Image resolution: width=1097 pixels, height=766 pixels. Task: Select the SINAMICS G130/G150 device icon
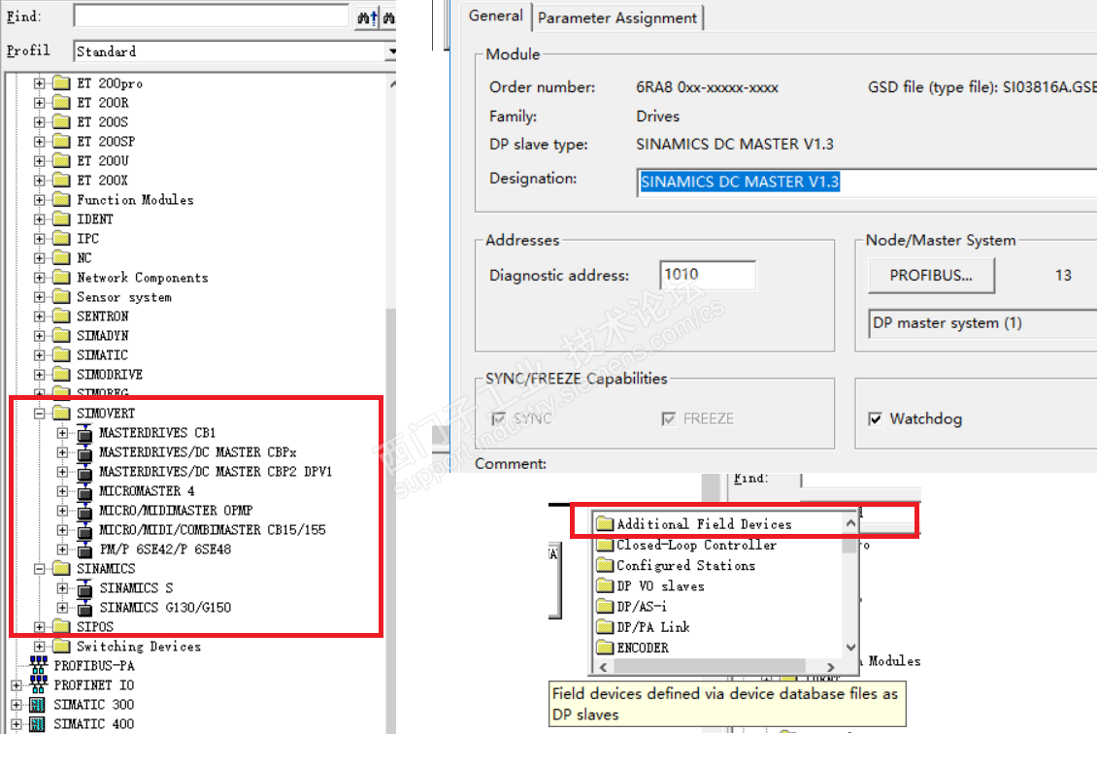(84, 608)
